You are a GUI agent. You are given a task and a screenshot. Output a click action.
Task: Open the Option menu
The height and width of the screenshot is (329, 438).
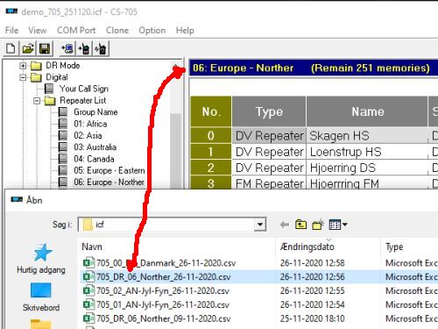pos(152,31)
